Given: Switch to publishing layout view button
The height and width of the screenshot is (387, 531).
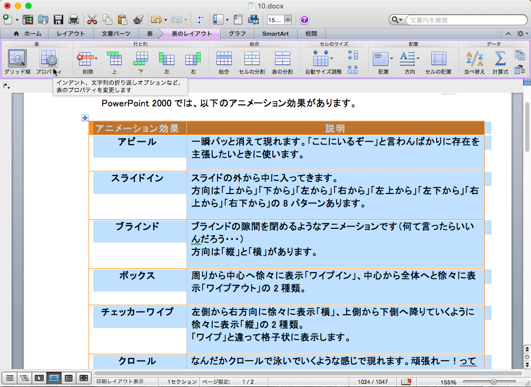Looking at the screenshot, I should click(x=40, y=378).
